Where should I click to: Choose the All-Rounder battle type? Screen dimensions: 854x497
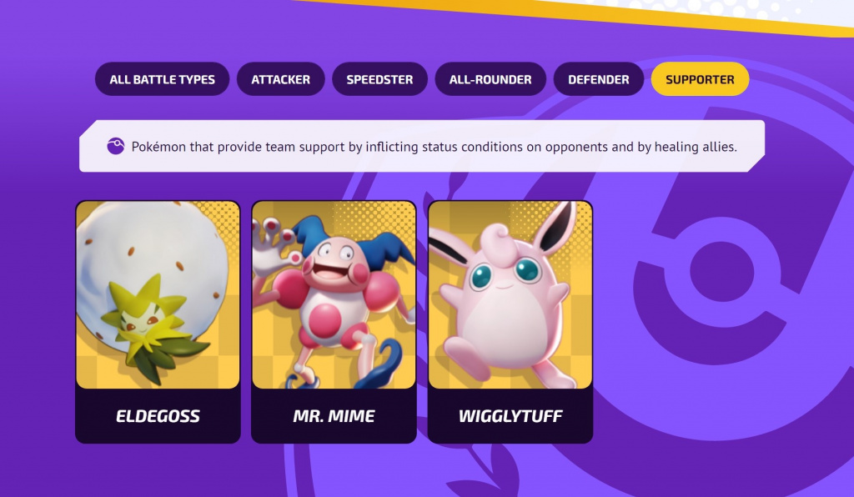coord(490,79)
